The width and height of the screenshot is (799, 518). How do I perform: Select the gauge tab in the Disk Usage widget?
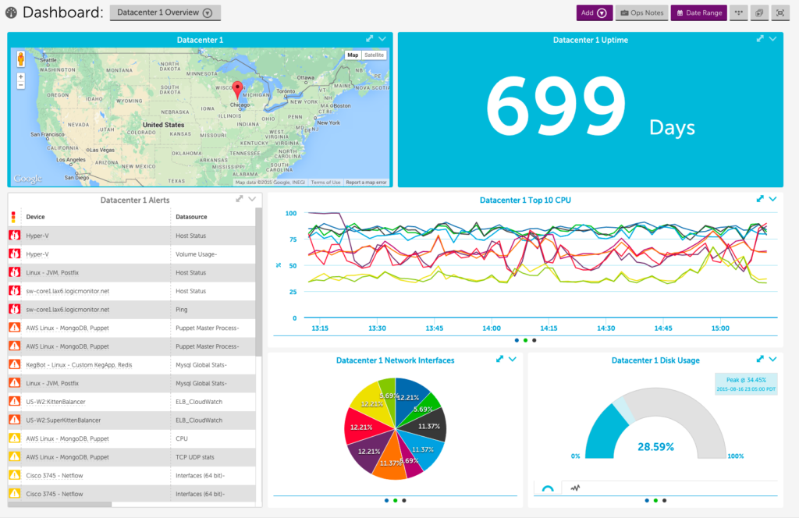[x=549, y=488]
